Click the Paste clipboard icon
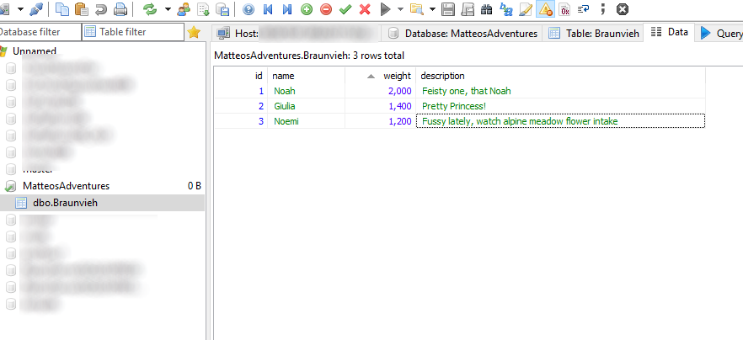This screenshot has width=743, height=340. [82, 8]
